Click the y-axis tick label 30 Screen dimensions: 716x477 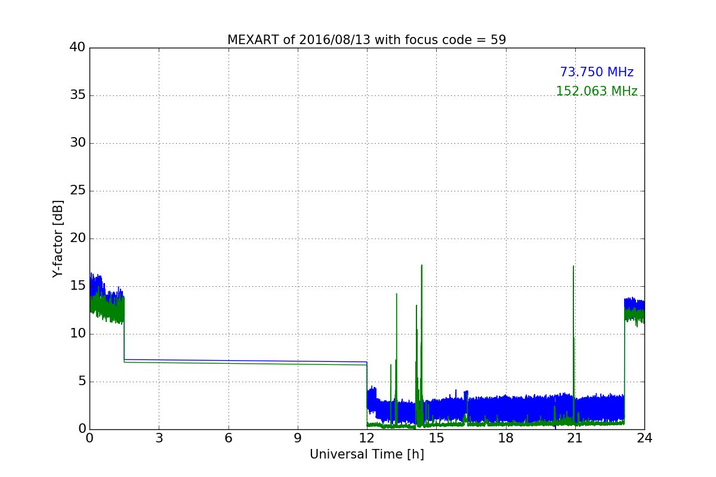click(78, 143)
